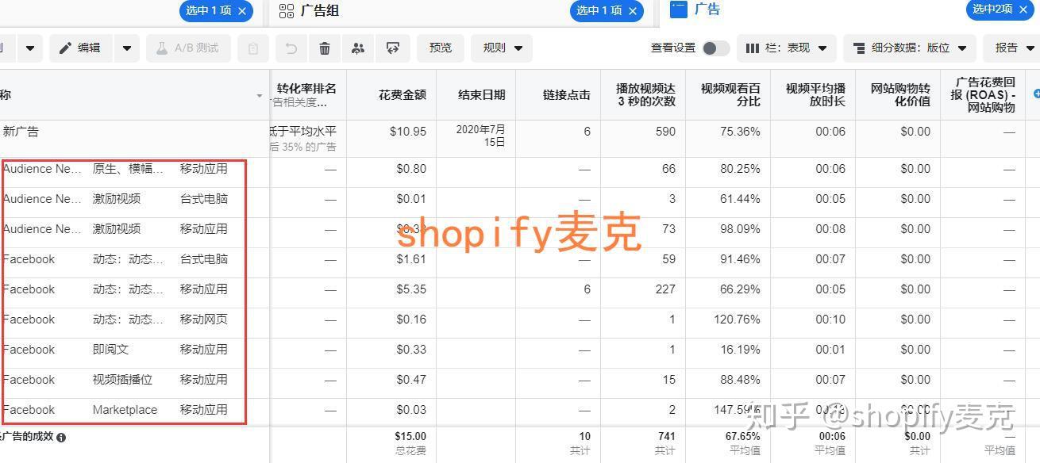
Task: Clear the 选中 1 项 pill on 广告组 tab
Action: pos(633,10)
